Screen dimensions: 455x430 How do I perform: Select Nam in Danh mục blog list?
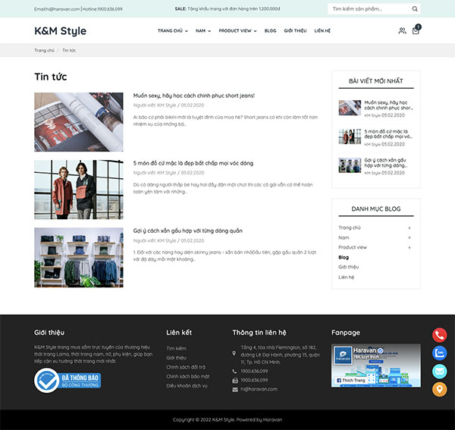coord(344,237)
